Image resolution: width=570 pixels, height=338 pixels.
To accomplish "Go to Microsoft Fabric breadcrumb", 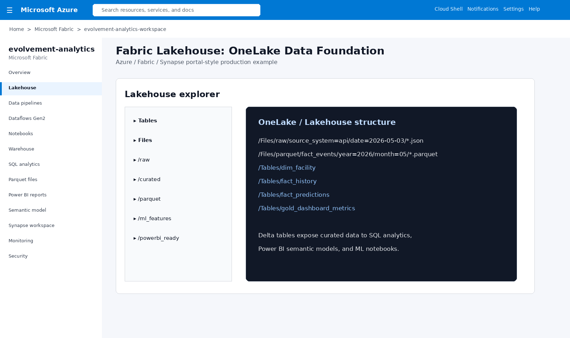I will 54,29.
